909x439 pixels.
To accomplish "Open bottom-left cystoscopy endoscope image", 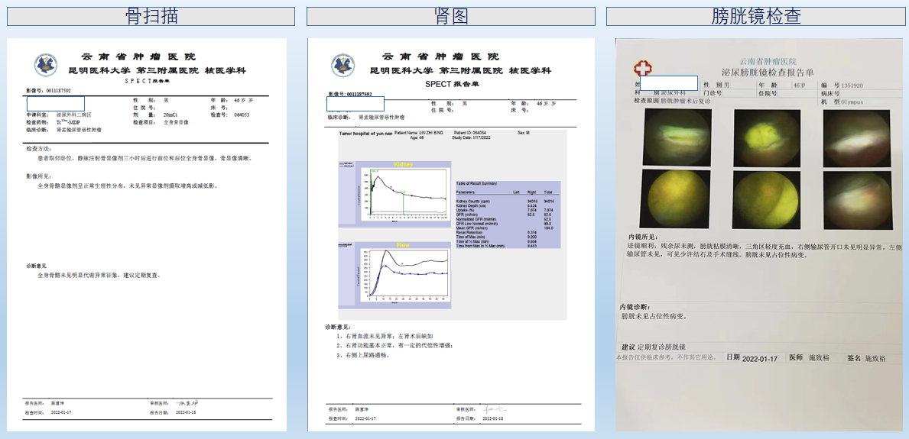I will click(674, 199).
